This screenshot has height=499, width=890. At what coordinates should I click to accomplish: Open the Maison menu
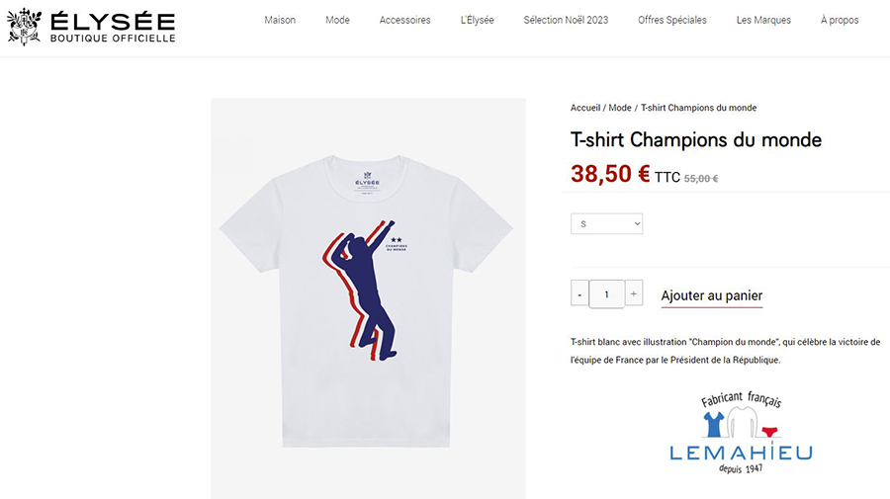(280, 21)
